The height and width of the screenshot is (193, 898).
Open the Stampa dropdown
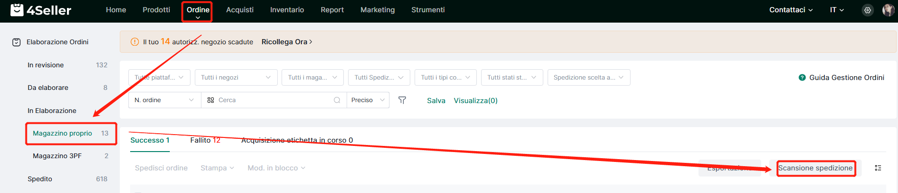point(217,168)
